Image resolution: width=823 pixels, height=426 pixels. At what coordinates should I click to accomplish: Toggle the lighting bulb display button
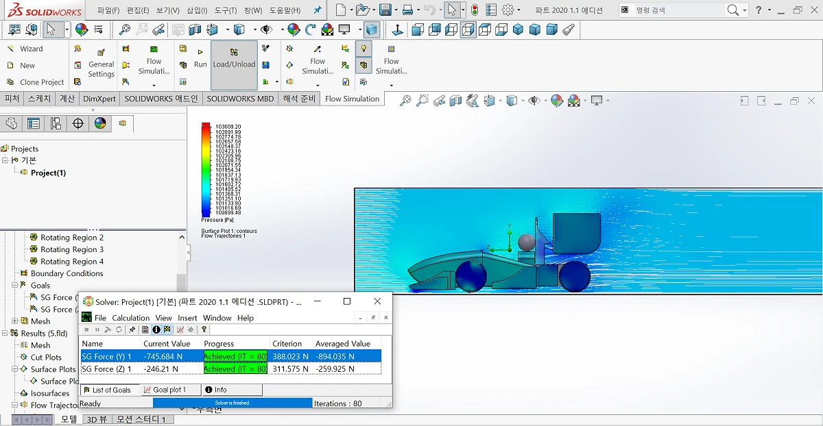point(363,49)
